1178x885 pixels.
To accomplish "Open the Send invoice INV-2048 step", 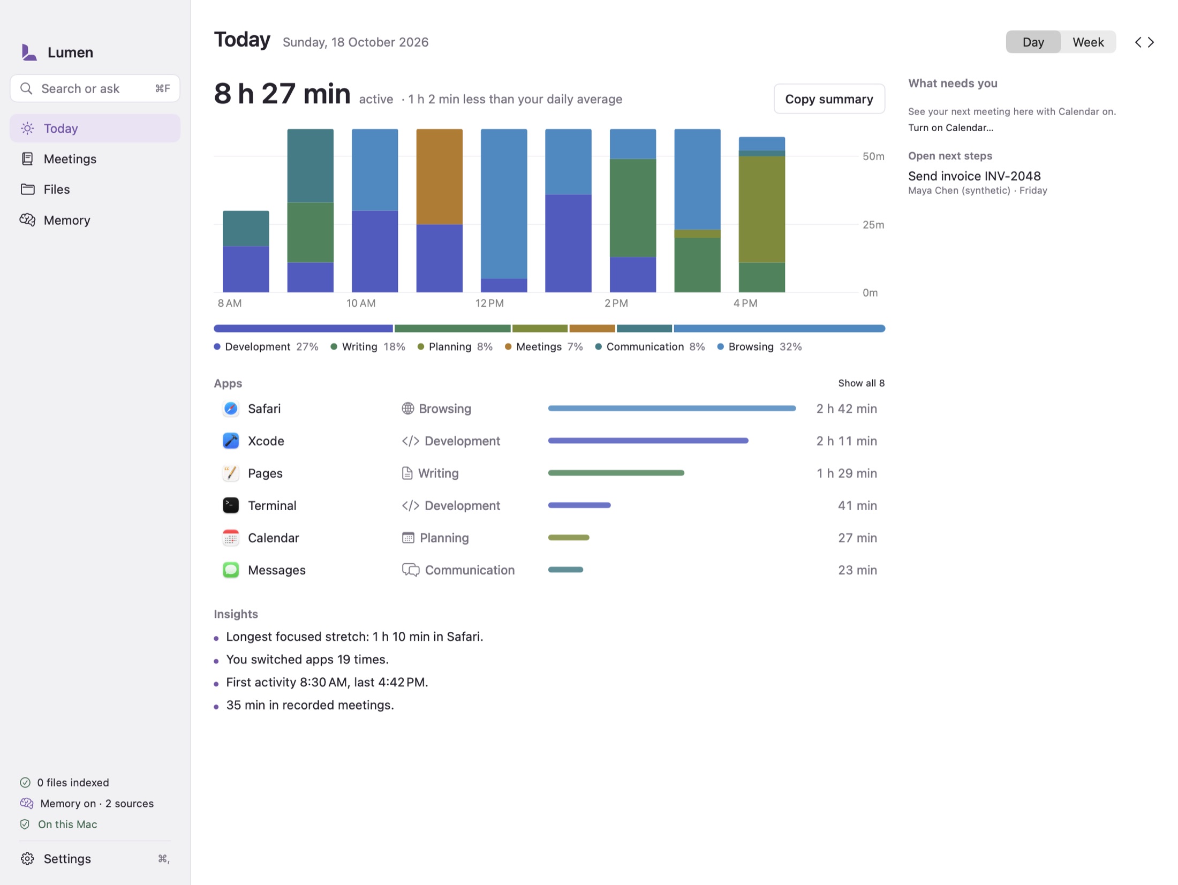I will (x=974, y=176).
